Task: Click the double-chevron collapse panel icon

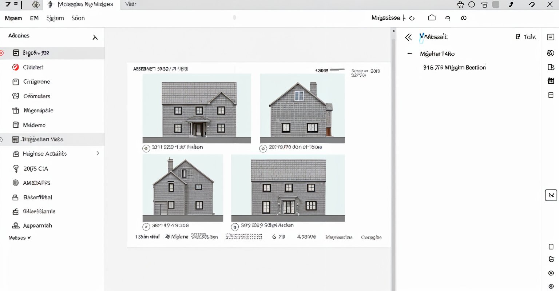Action: click(x=408, y=37)
